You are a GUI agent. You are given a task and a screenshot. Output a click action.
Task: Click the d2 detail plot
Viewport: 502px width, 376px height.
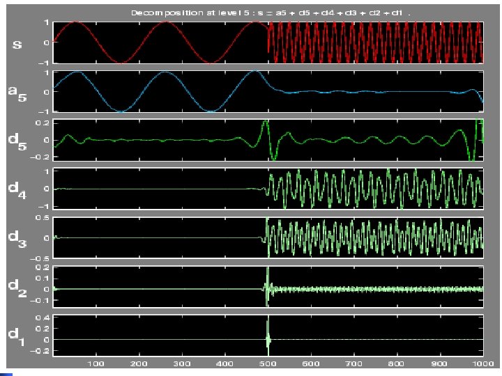268,286
